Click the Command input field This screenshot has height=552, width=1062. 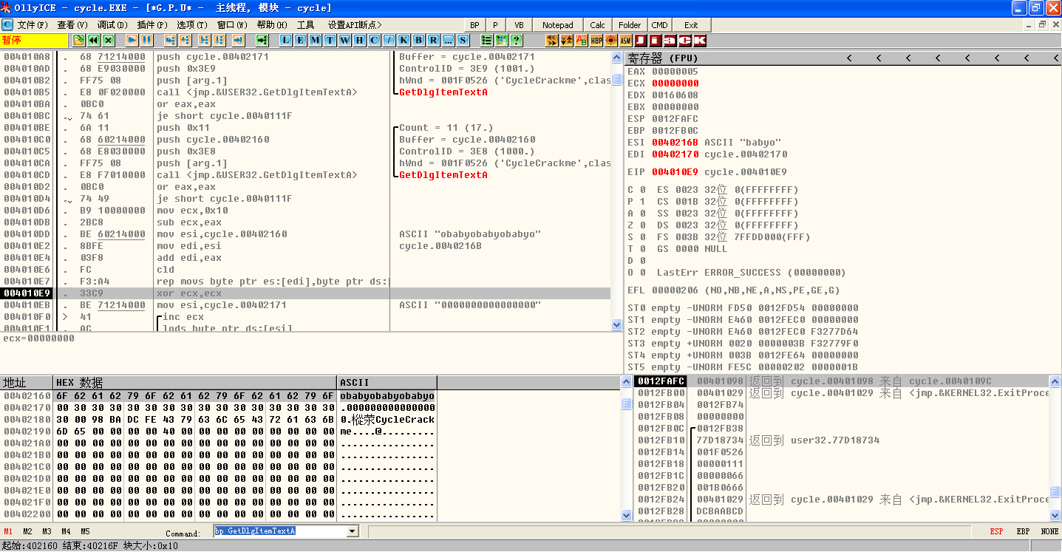click(280, 531)
